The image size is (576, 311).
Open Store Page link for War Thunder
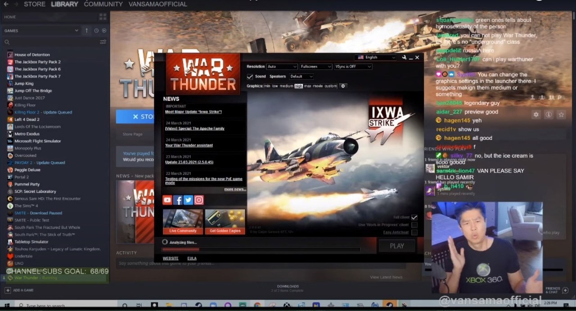pos(133,134)
